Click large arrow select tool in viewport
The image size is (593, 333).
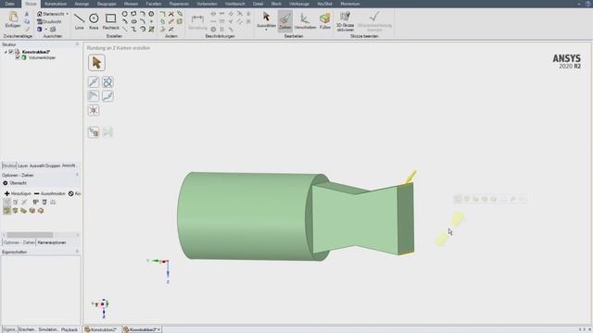click(96, 63)
